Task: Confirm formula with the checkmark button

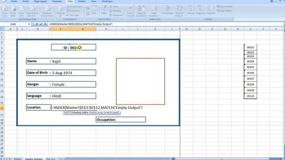Action: 41,24
